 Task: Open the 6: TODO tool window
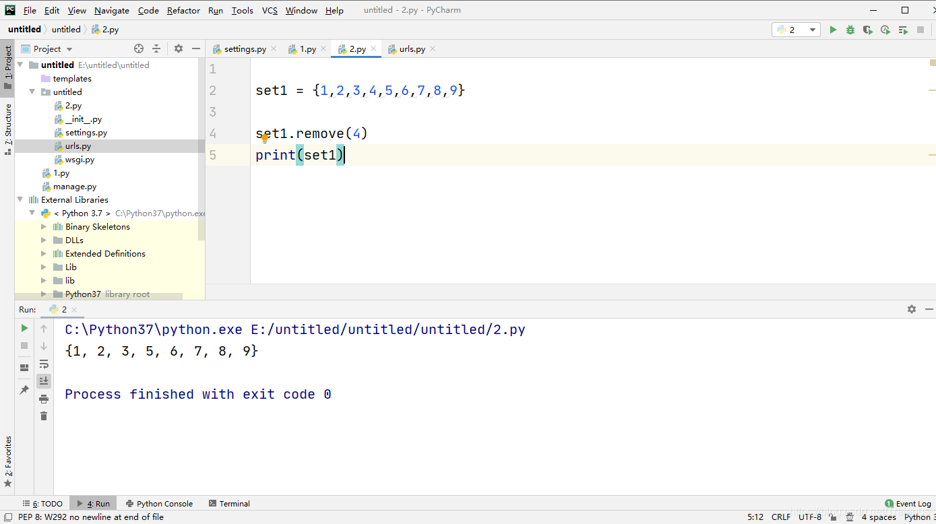point(43,503)
